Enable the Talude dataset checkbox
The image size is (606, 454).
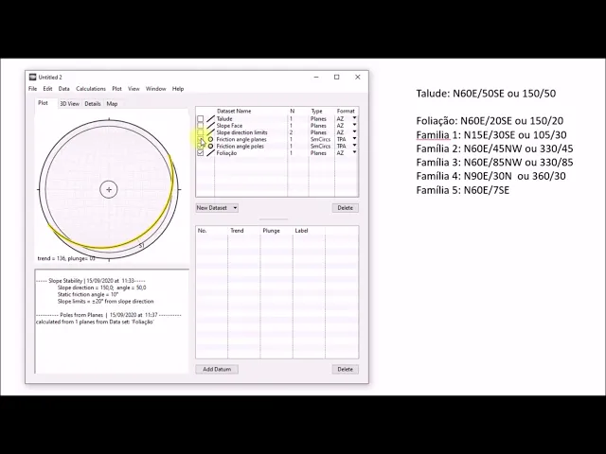(200, 118)
